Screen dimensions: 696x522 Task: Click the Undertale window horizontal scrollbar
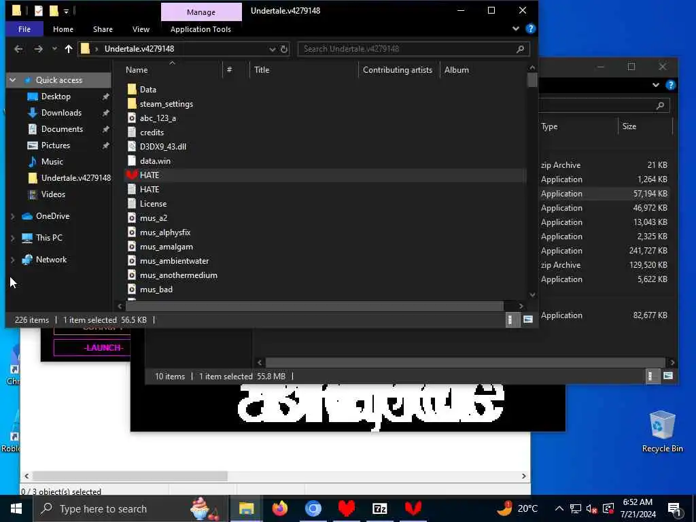coord(314,306)
